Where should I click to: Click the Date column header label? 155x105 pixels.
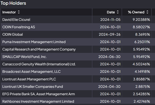click(111, 12)
